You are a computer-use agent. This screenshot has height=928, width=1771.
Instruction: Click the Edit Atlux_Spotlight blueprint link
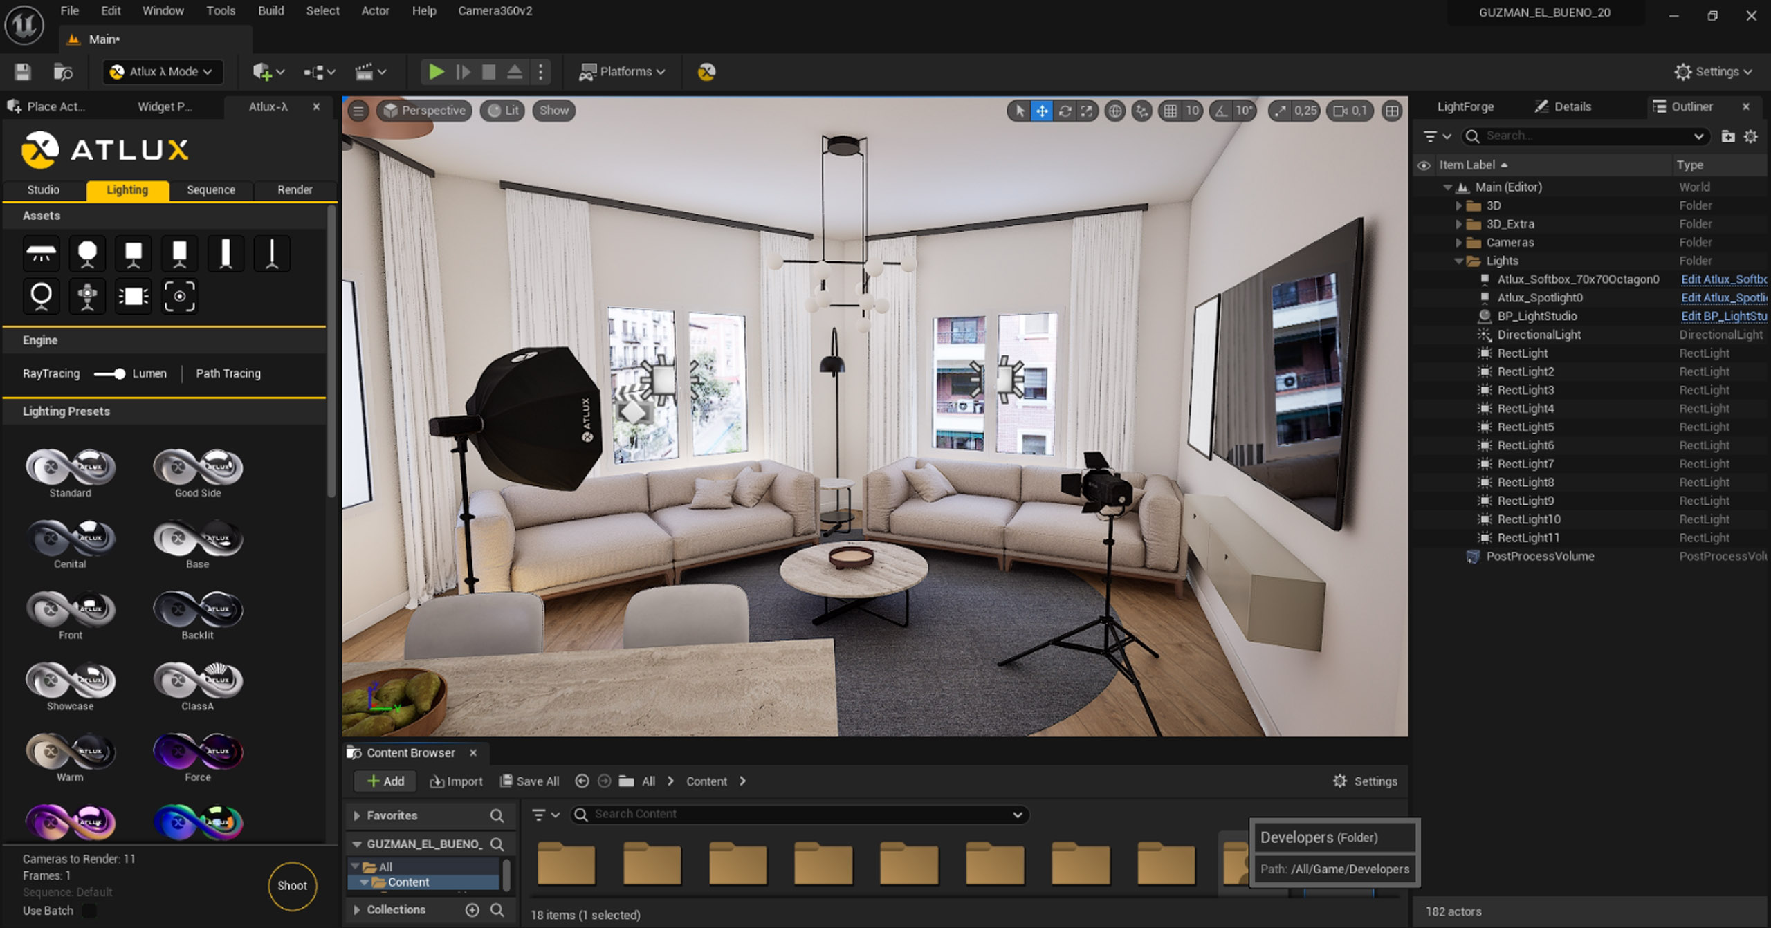pos(1723,298)
